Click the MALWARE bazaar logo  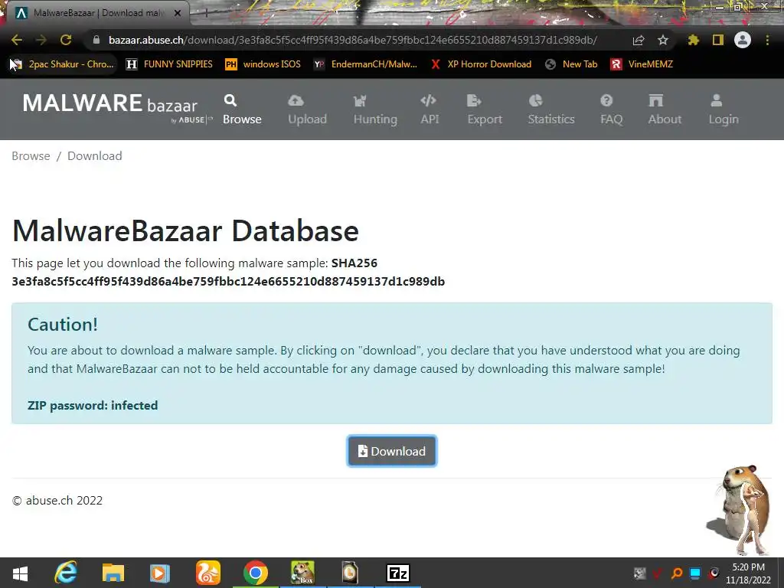pos(117,107)
